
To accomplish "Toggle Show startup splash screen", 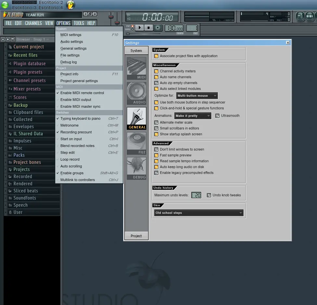I will click(x=156, y=134).
